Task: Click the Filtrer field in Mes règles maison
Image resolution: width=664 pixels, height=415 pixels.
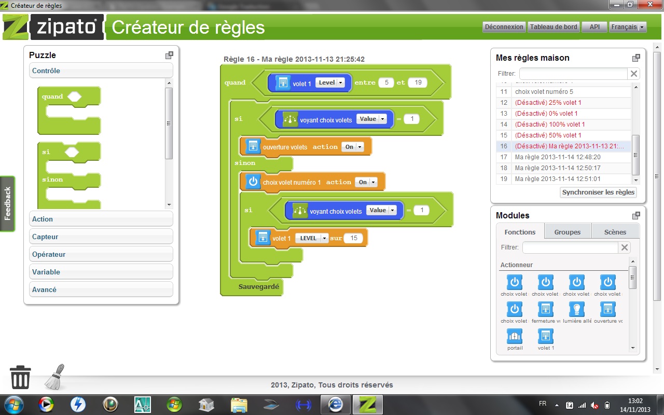Action: [x=573, y=74]
